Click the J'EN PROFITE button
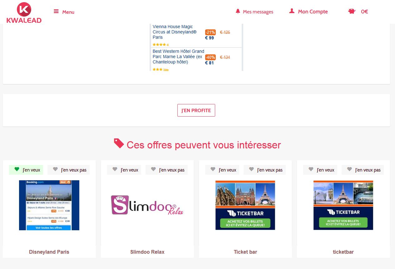Viewport: 395px width, 269px height. pyautogui.click(x=196, y=110)
